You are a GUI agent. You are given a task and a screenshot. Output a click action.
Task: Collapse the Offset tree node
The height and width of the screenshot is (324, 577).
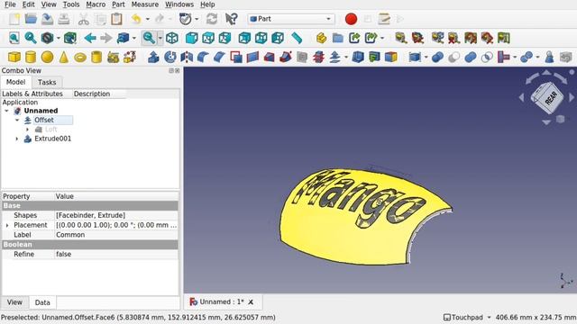coord(17,120)
